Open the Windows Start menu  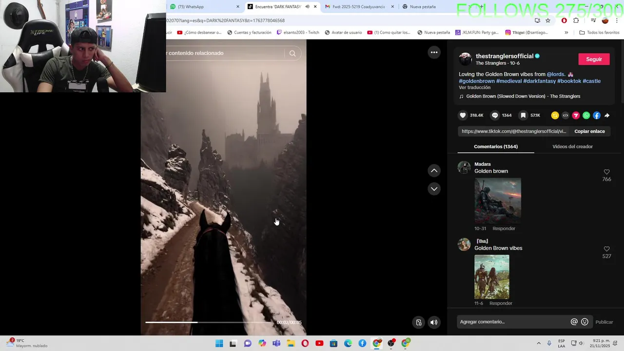[219, 344]
